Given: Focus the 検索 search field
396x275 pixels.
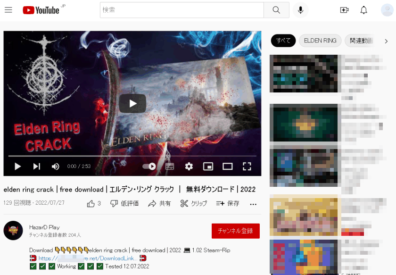Looking at the screenshot, I should (182, 10).
